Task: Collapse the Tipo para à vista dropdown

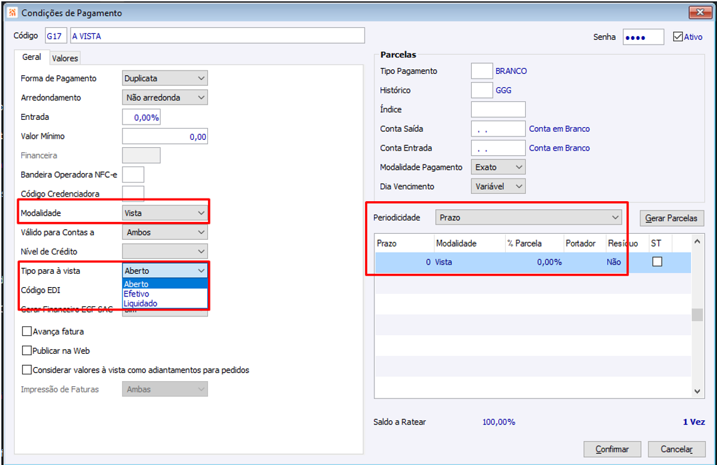Action: pos(165,270)
